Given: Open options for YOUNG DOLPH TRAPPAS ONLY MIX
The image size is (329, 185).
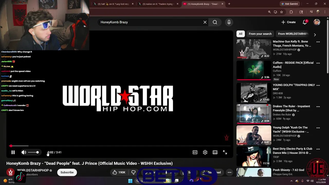Looking at the screenshot, I should click(318, 85).
